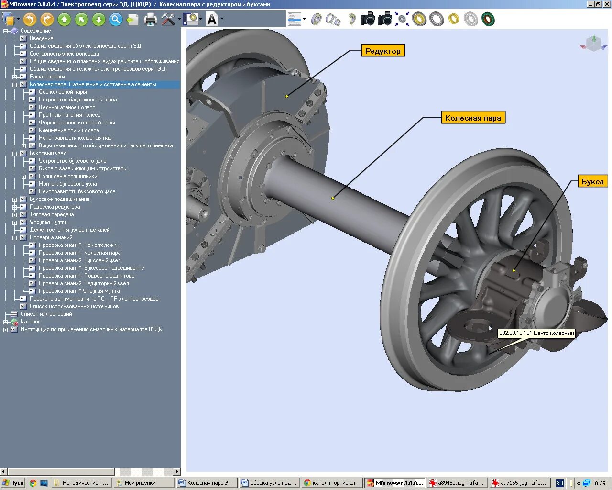
Task: Click the green diagonal arrow navigation button
Action: click(81, 19)
